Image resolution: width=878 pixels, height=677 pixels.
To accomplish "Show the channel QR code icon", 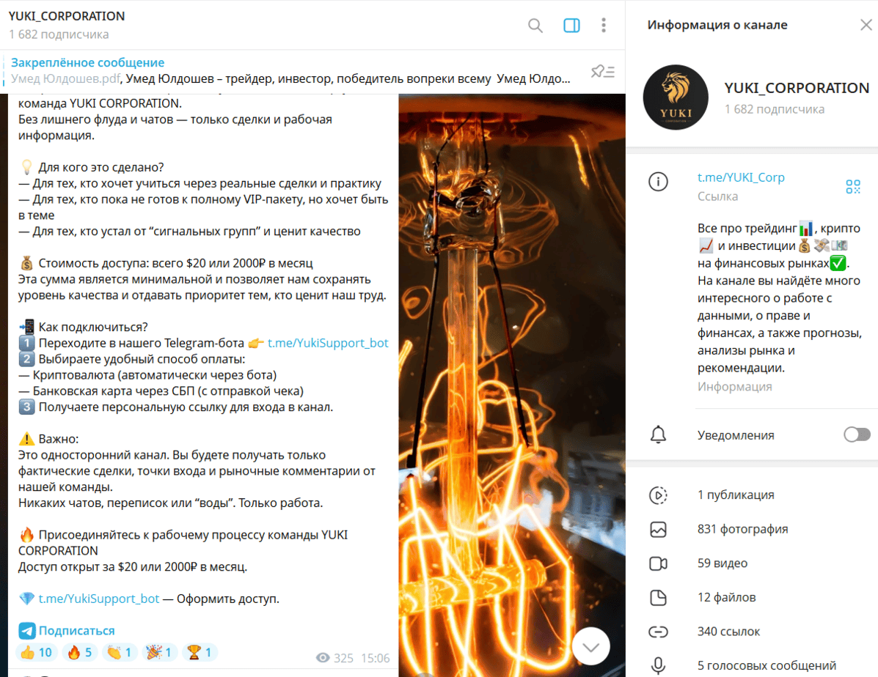I will click(x=853, y=186).
